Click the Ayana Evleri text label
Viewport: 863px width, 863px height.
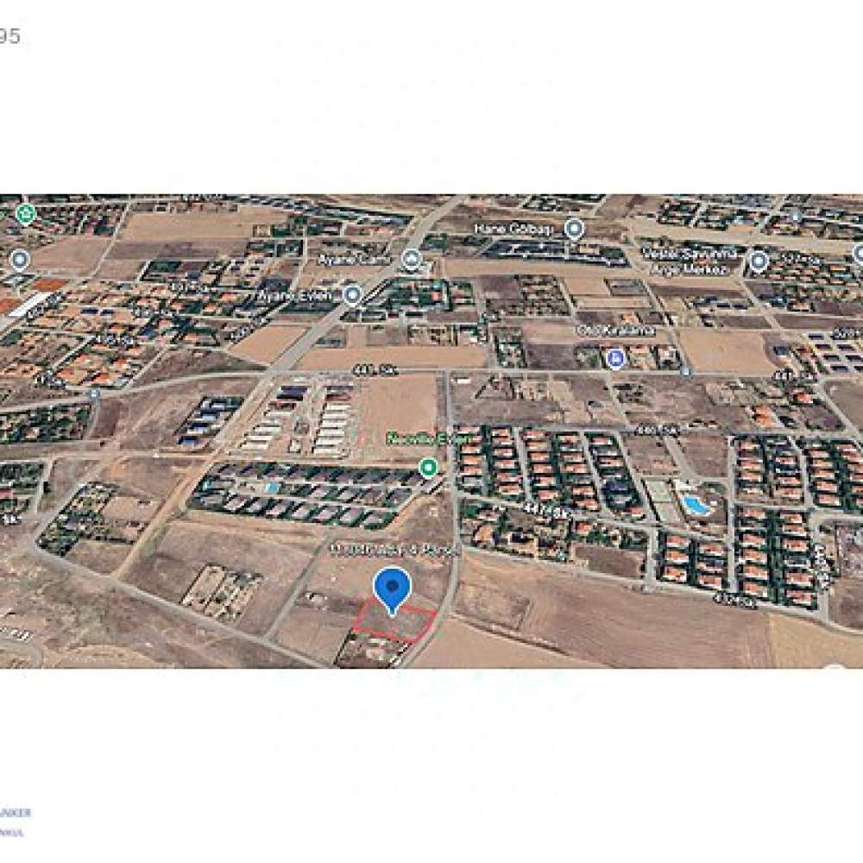295,295
